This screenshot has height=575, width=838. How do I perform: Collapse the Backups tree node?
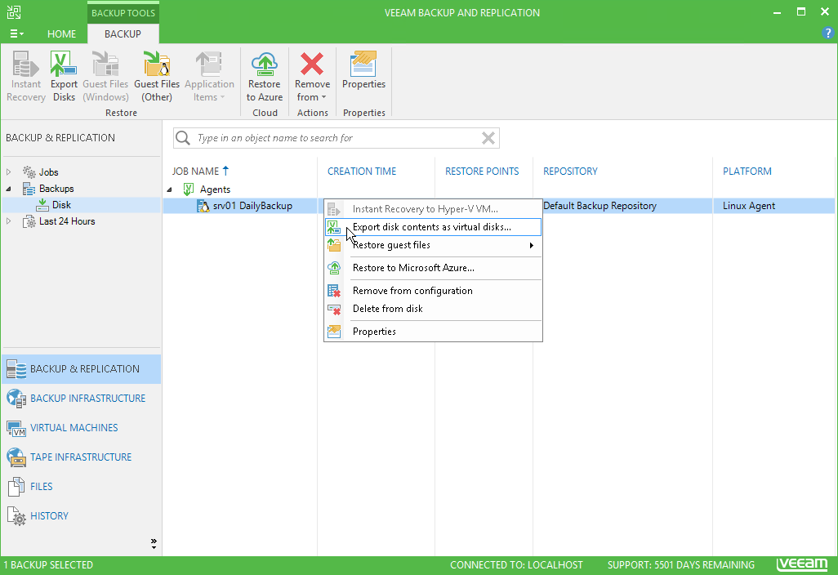8,189
